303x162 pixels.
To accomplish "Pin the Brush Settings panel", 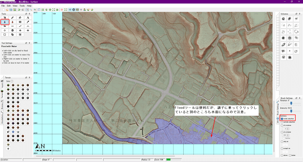I will 300,98.
